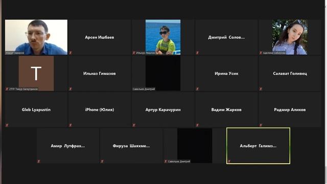Viewport: 327px width, 184px height.
Task: Click muted microphone icon on Радмир Аликов tile
Action: [261, 125]
